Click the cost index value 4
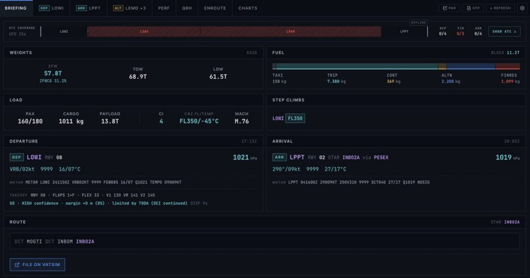This screenshot has width=530, height=278. pyautogui.click(x=161, y=121)
